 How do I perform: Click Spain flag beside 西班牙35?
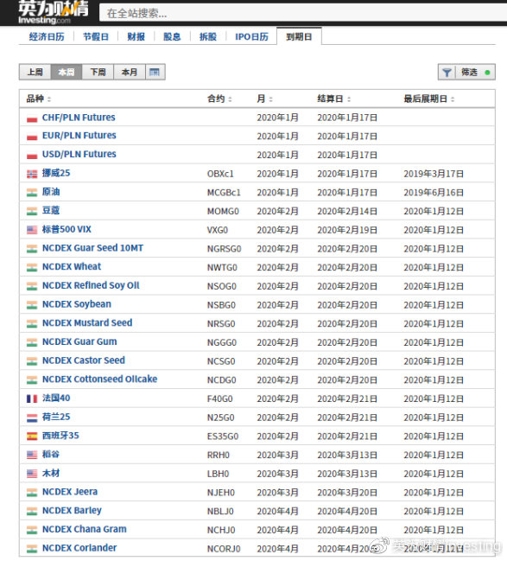(x=32, y=437)
